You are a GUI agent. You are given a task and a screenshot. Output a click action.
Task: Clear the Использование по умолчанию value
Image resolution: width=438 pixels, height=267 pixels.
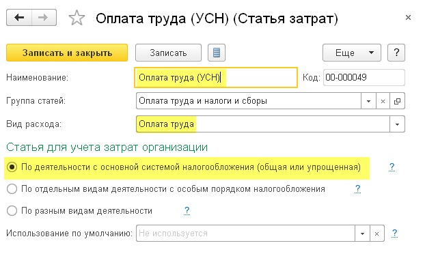(x=377, y=234)
